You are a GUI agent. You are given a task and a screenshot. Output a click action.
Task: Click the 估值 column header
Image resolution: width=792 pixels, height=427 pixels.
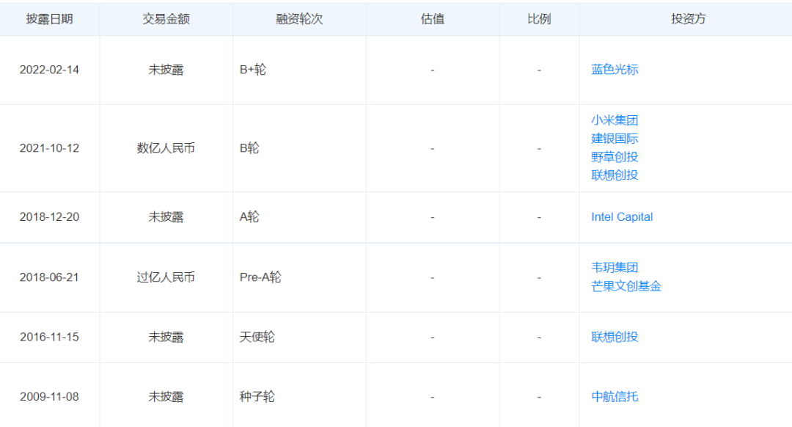pyautogui.click(x=433, y=19)
